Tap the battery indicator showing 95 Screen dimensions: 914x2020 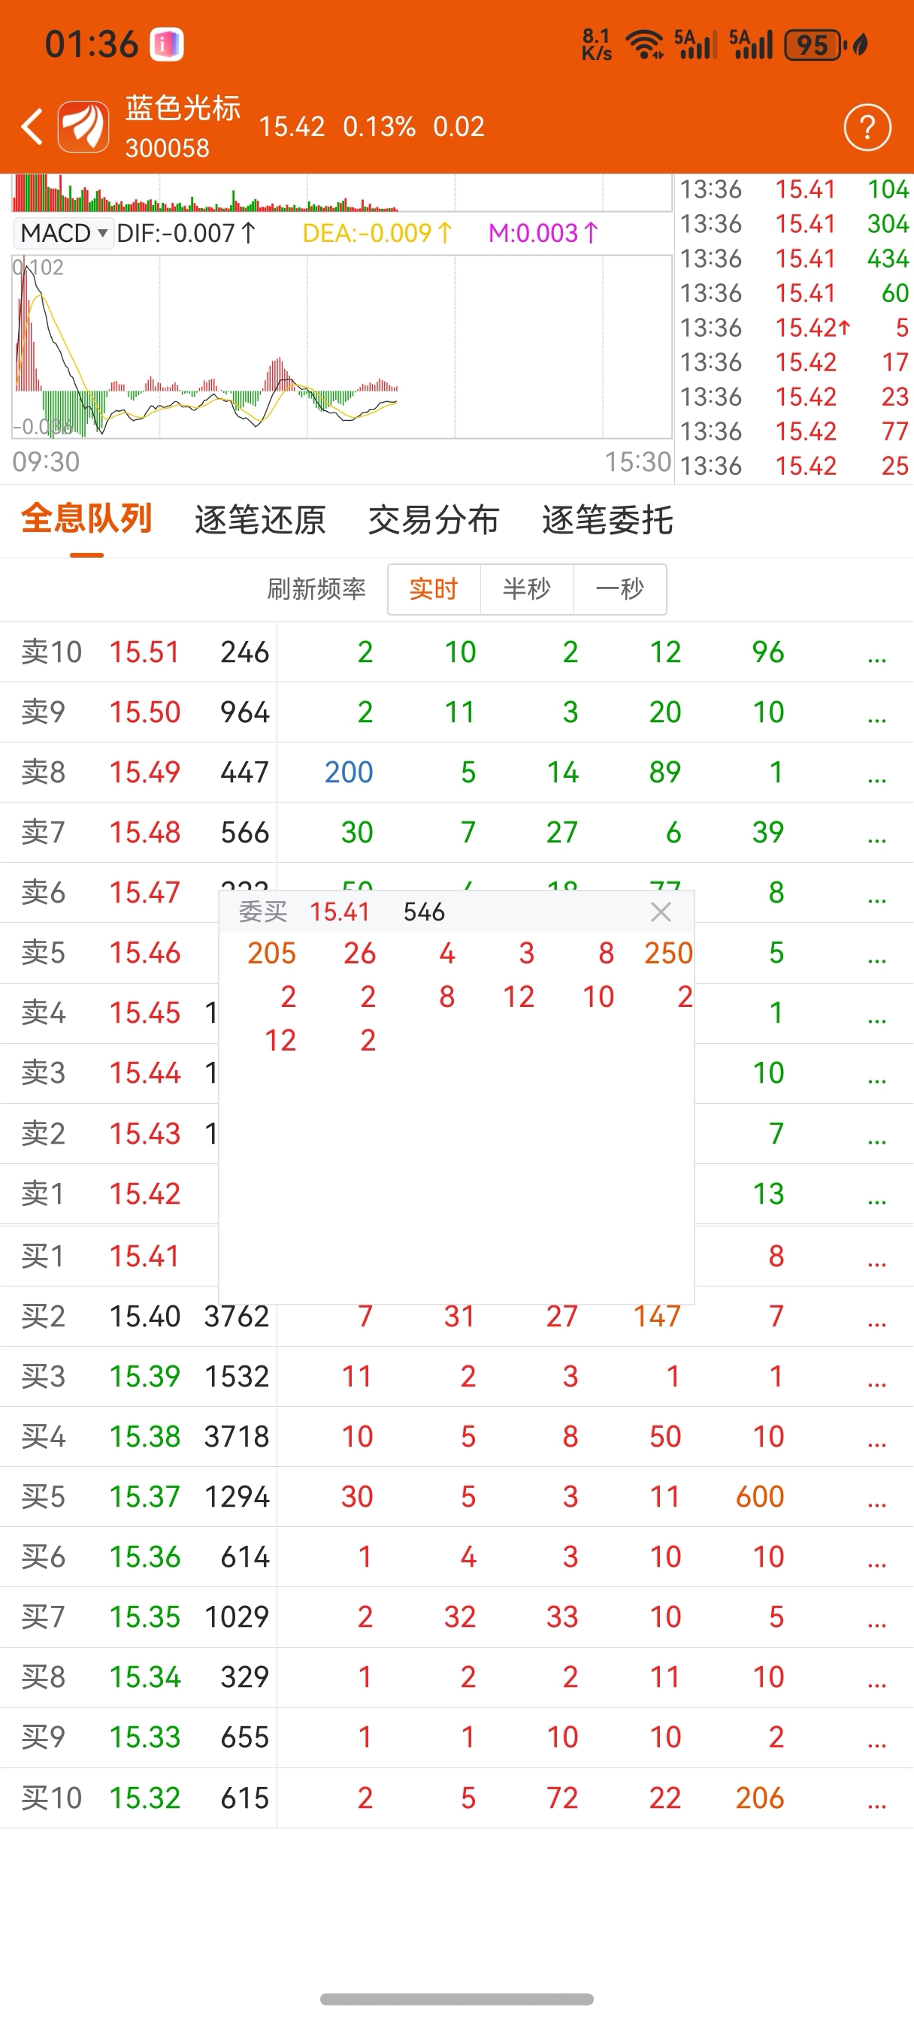(813, 44)
